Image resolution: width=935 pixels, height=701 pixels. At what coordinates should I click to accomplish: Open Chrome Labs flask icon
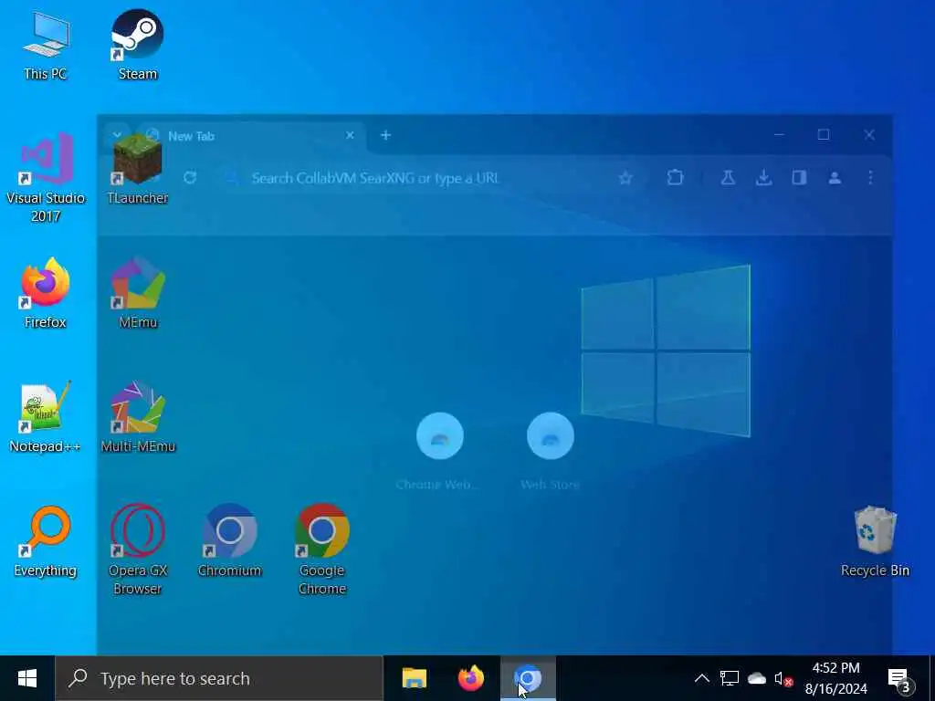[728, 178]
